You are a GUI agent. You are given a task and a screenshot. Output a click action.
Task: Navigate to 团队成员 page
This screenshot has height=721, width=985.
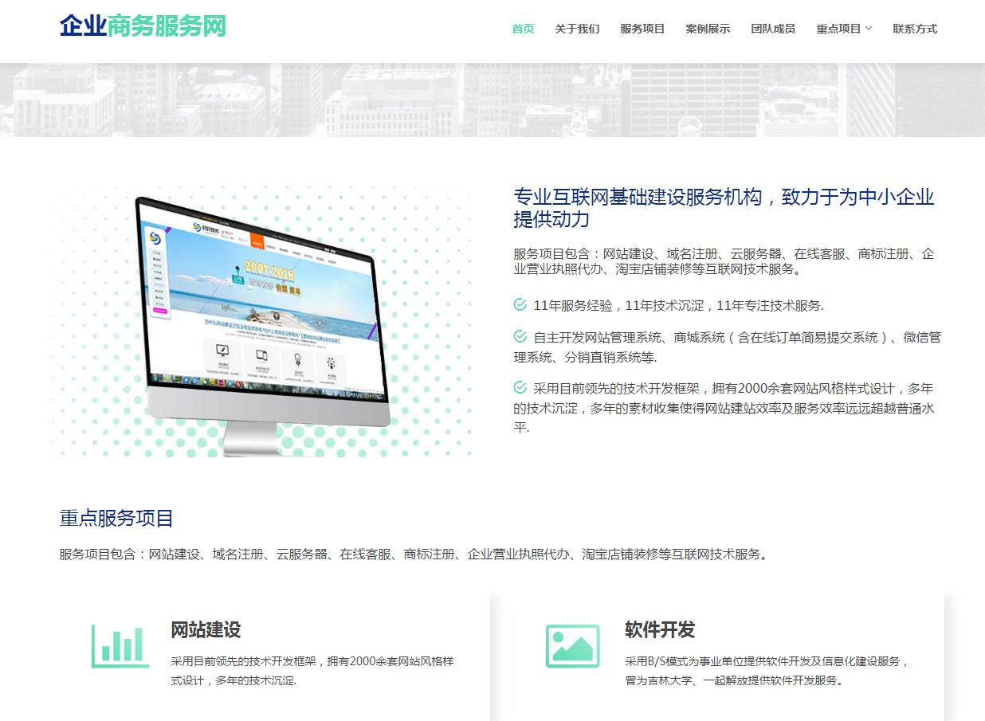coord(773,29)
